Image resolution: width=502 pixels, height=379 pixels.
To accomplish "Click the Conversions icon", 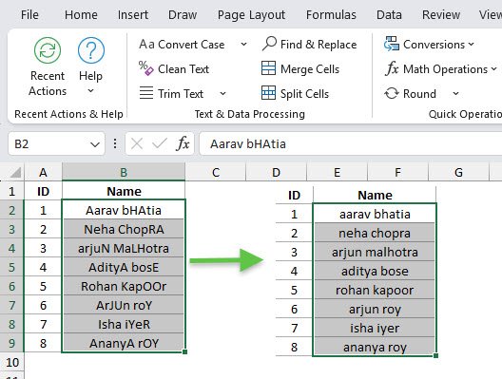I will pos(391,44).
